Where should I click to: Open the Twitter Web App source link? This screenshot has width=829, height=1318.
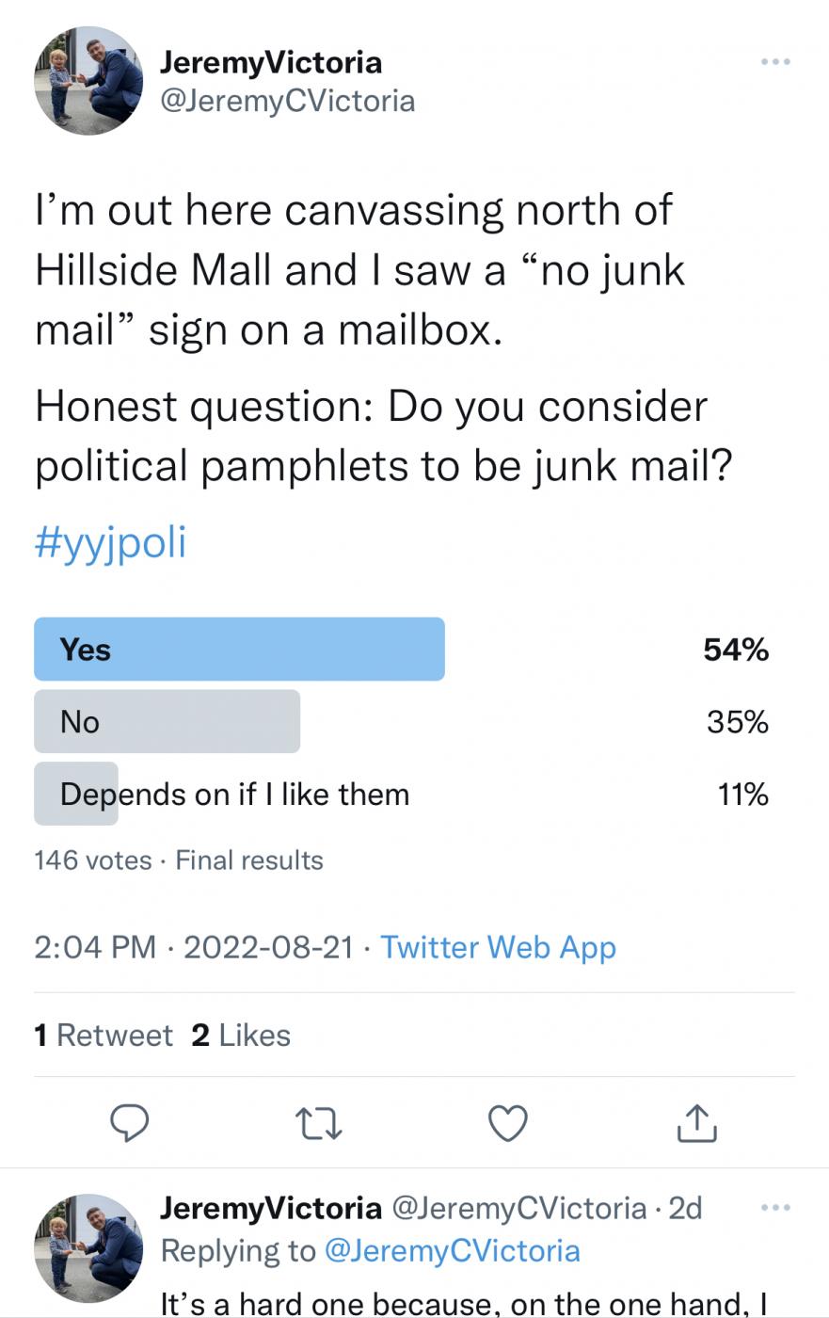498,946
